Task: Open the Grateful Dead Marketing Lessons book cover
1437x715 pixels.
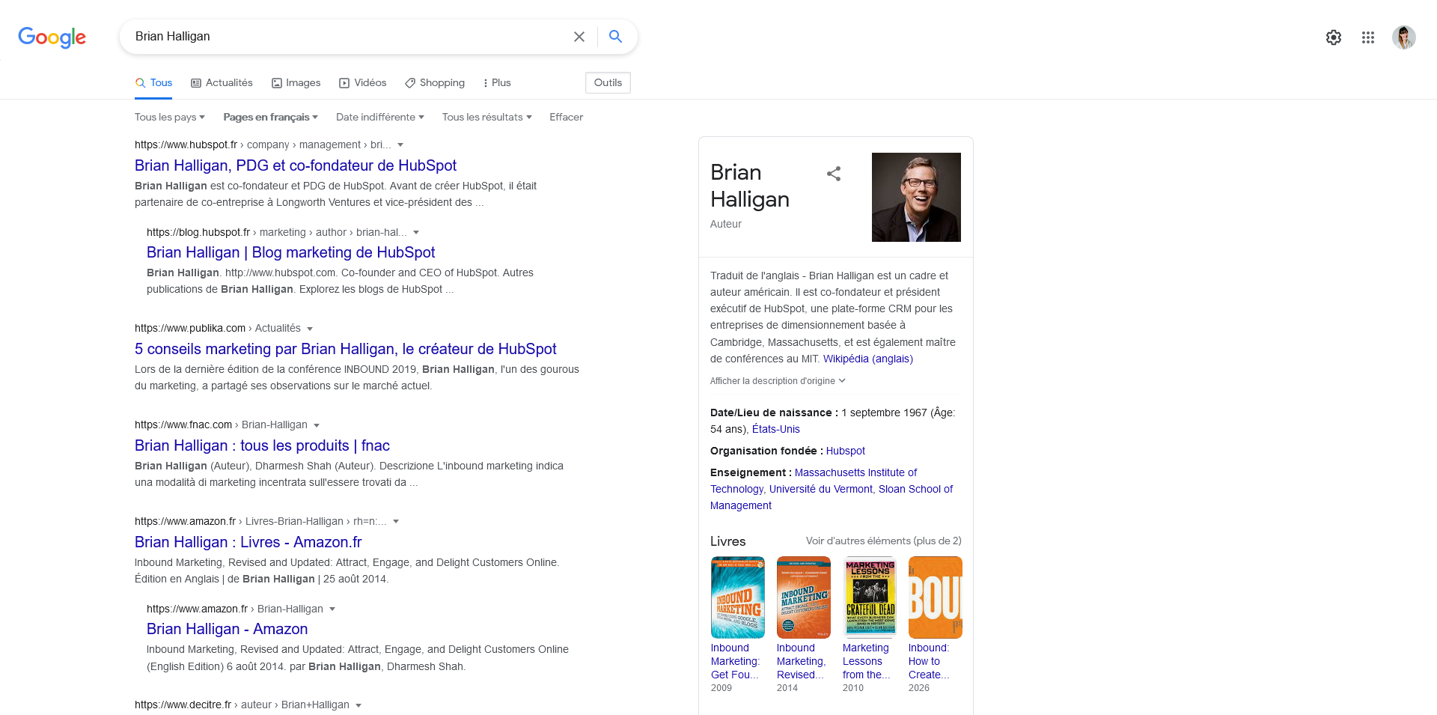Action: tap(870, 597)
